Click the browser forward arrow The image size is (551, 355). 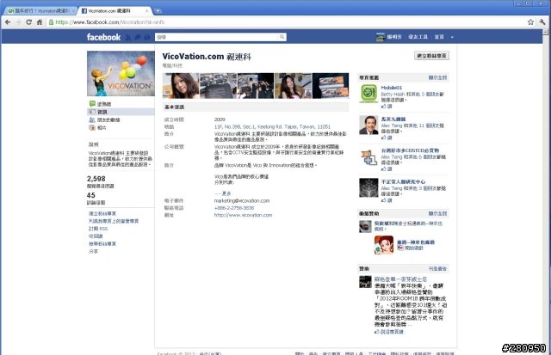click(x=18, y=22)
